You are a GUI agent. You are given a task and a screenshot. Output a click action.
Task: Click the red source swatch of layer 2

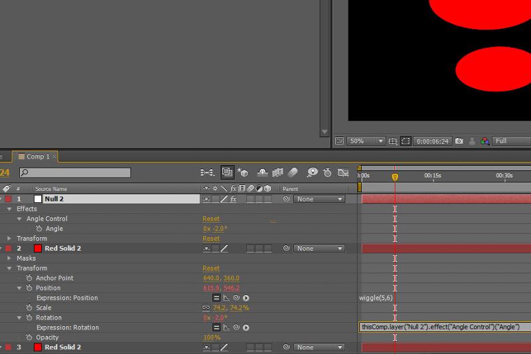pos(38,249)
